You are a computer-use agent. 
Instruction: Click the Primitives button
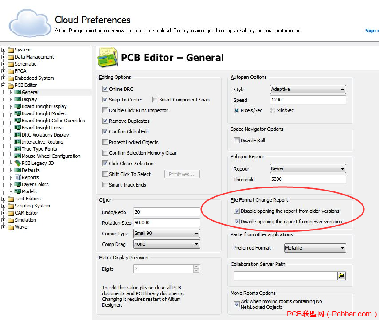tap(182, 174)
